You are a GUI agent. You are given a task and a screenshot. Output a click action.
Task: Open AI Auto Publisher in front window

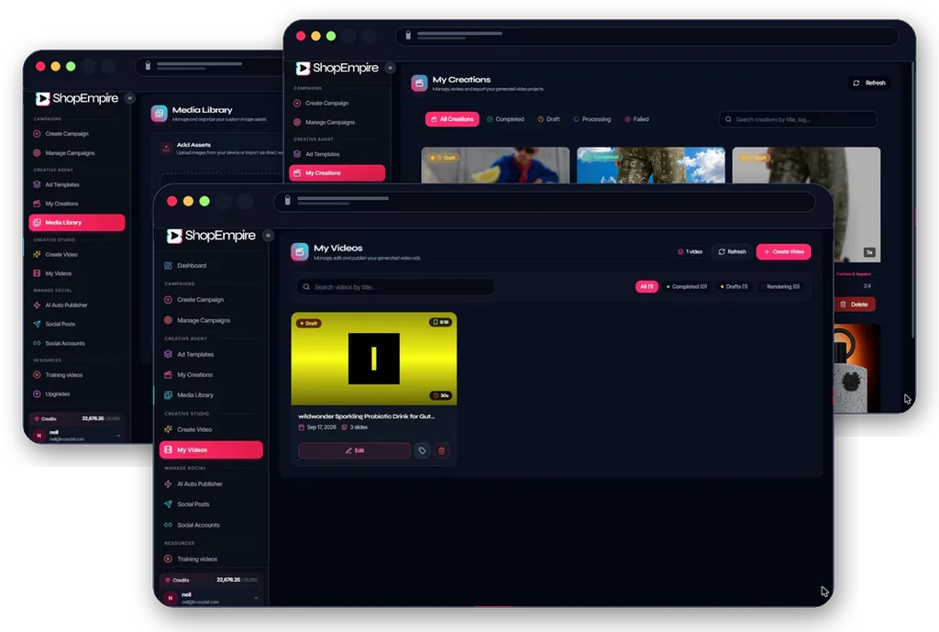click(x=199, y=483)
